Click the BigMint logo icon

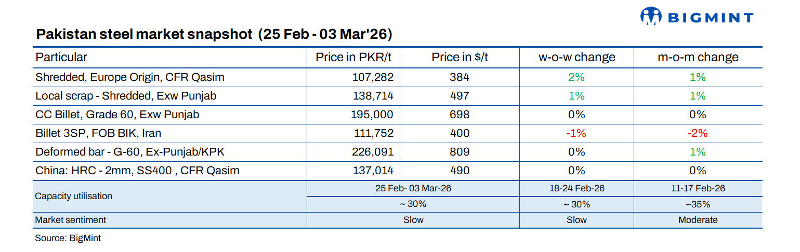tap(652, 16)
